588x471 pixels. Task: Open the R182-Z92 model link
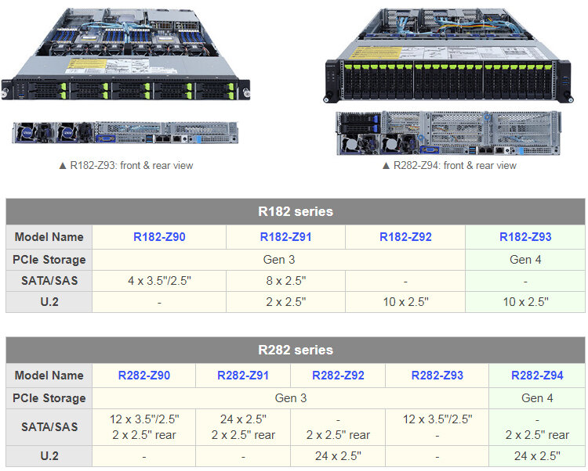[x=405, y=237]
